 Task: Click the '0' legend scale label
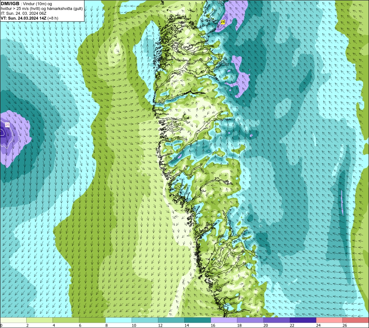coord(1,325)
